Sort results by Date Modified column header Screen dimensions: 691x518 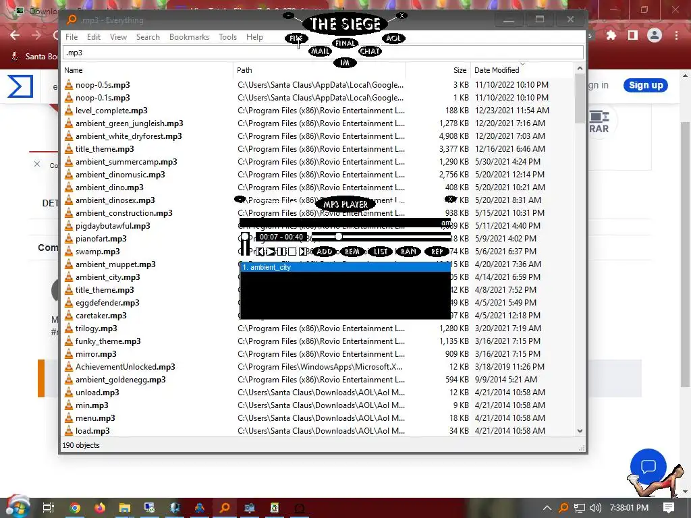pos(522,70)
